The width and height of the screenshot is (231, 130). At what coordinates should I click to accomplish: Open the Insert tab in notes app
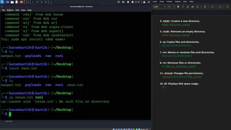[x=155, y=1]
